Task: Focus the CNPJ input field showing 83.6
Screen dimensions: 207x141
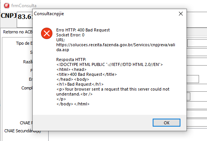Action: point(25,19)
